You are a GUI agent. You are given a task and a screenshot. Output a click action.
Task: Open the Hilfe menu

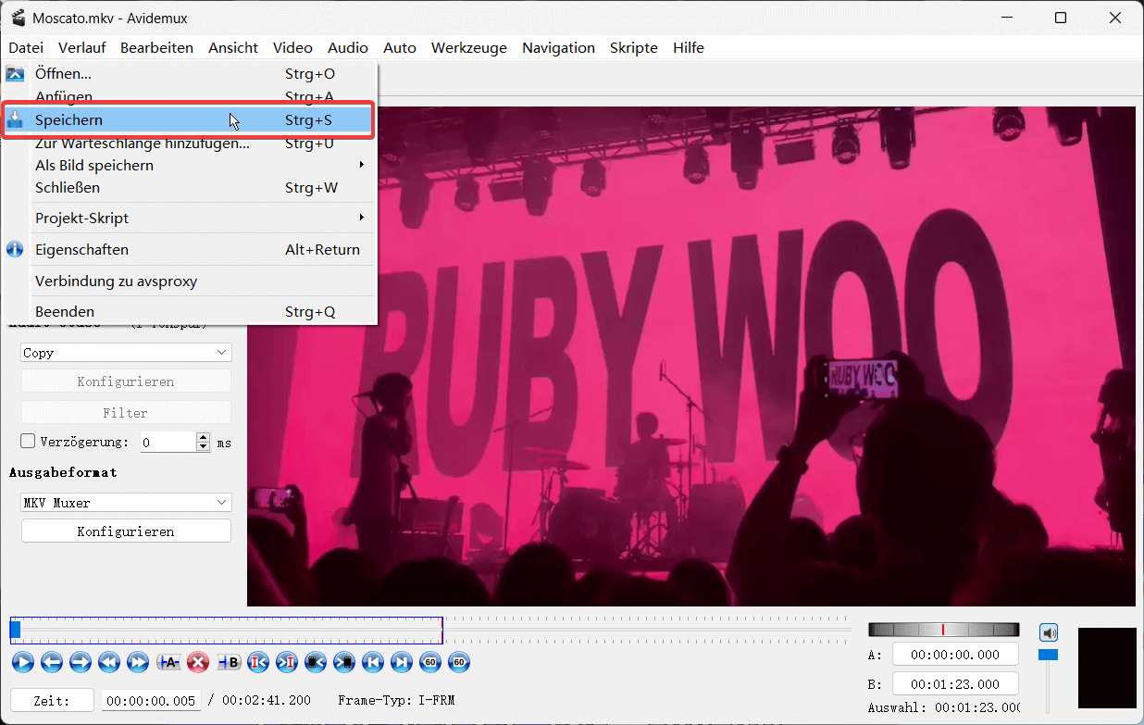[x=689, y=47]
